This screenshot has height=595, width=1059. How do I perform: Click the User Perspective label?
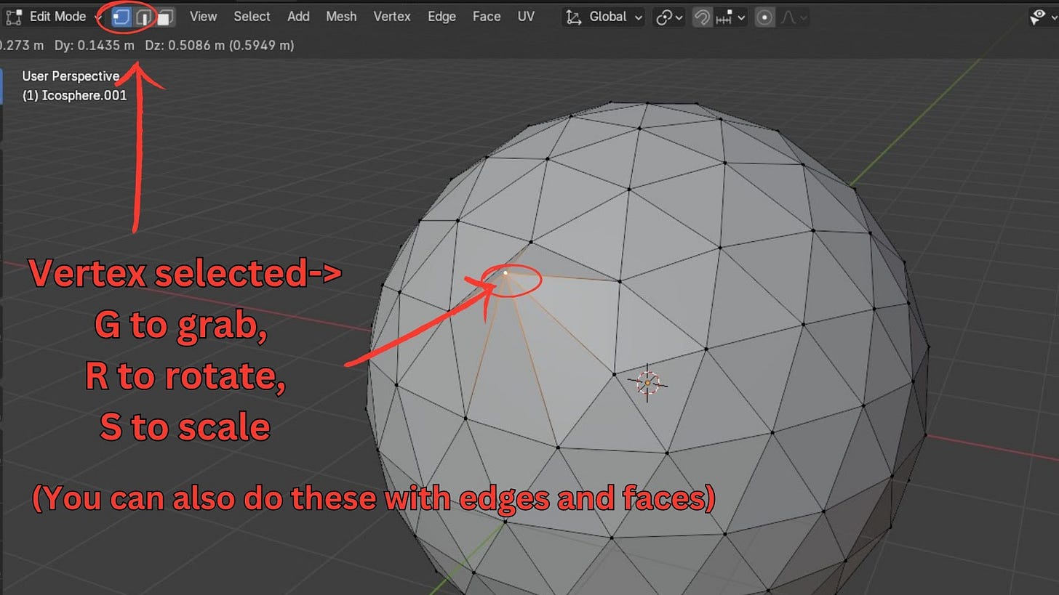[x=71, y=76]
